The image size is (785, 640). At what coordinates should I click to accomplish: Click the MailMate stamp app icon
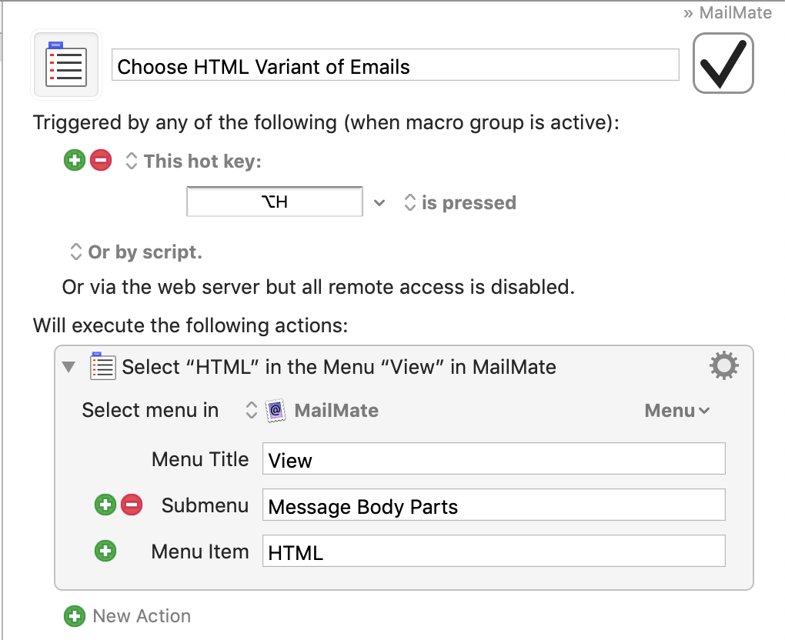(x=276, y=411)
